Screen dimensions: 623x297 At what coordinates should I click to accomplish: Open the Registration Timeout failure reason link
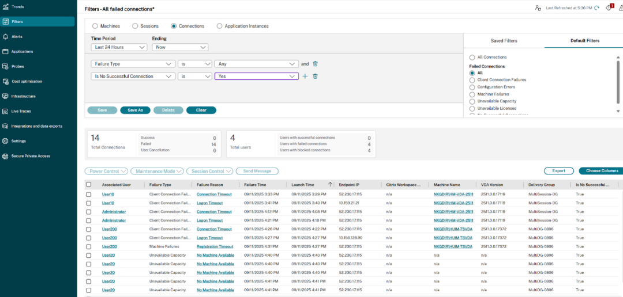click(x=215, y=246)
